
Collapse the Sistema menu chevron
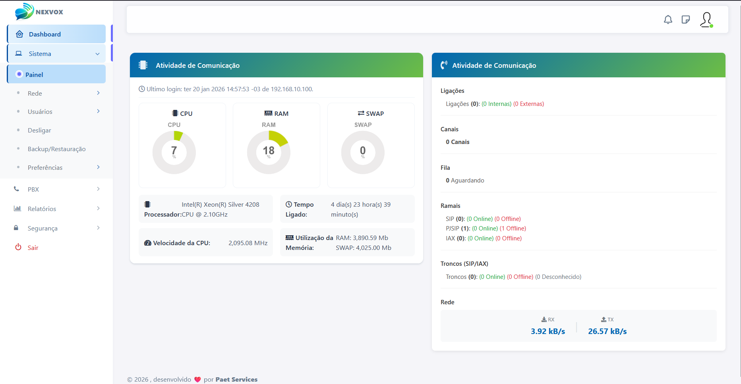(97, 54)
